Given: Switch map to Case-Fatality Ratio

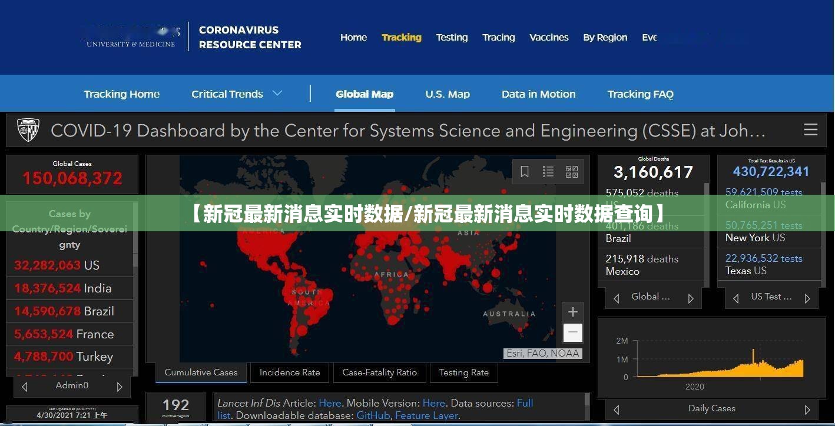Looking at the screenshot, I should coord(379,372).
